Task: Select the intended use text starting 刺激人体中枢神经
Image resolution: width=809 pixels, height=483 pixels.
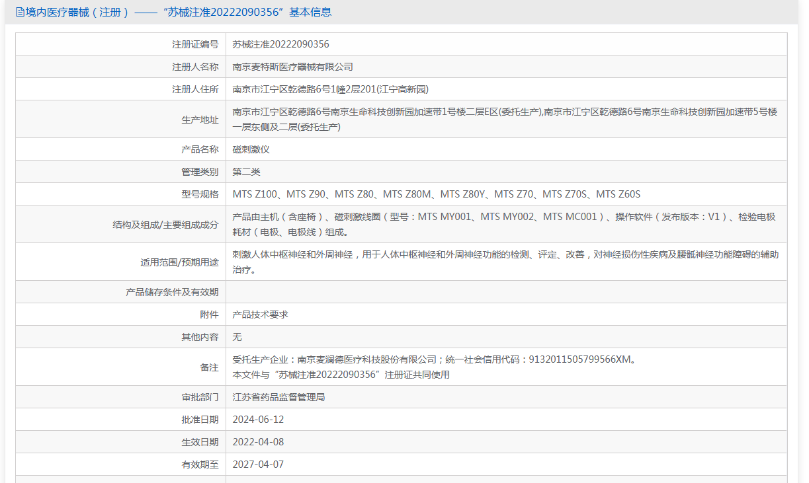Action: (x=505, y=262)
